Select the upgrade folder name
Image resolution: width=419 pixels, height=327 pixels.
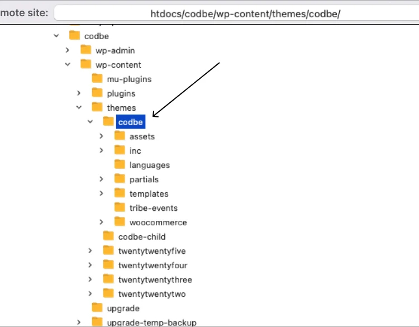click(x=123, y=309)
